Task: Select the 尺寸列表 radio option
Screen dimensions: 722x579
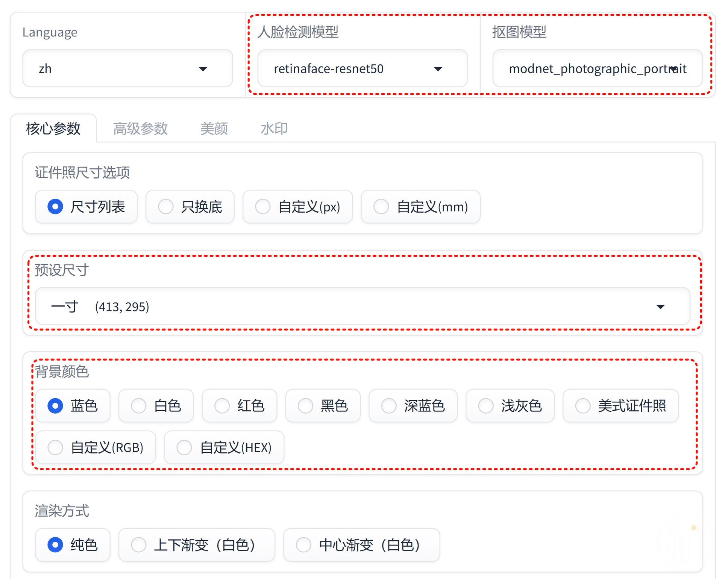Action: [86, 207]
